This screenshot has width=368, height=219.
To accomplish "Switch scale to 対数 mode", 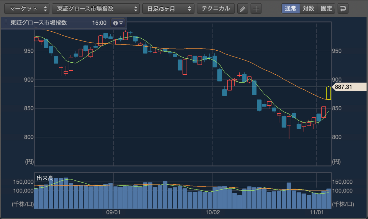I will (x=308, y=9).
